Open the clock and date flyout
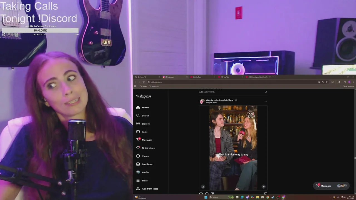The image size is (356, 200). tap(350, 197)
